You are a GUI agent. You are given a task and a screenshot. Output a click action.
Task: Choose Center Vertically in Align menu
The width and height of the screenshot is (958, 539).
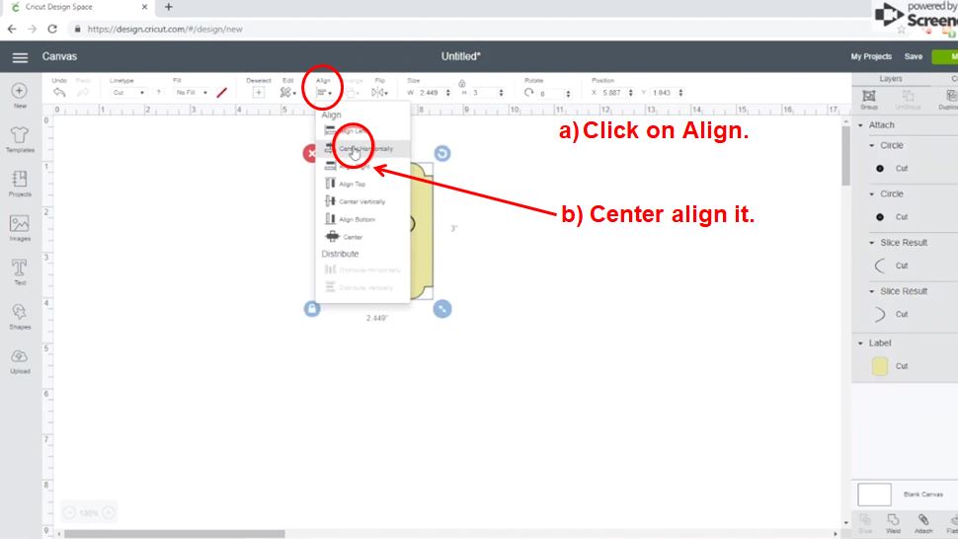(x=362, y=201)
